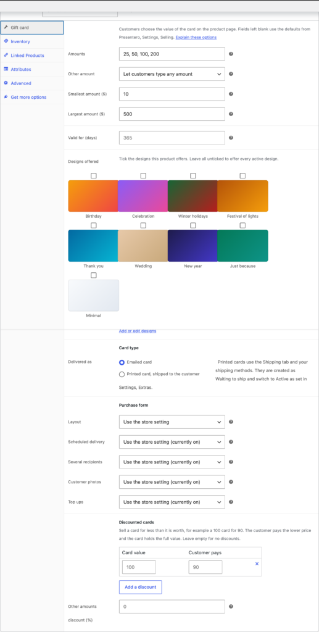Image resolution: width=319 pixels, height=632 pixels.
Task: Tick the Wedding design checkbox
Action: [143, 225]
